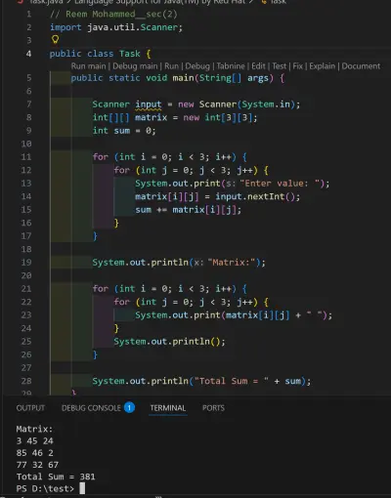Click the 'Matrix:' line in the terminal
Screen dimensions: 391x498
pos(34,429)
